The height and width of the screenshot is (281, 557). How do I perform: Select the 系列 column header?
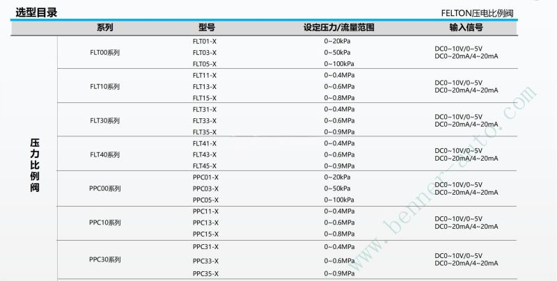[104, 29]
